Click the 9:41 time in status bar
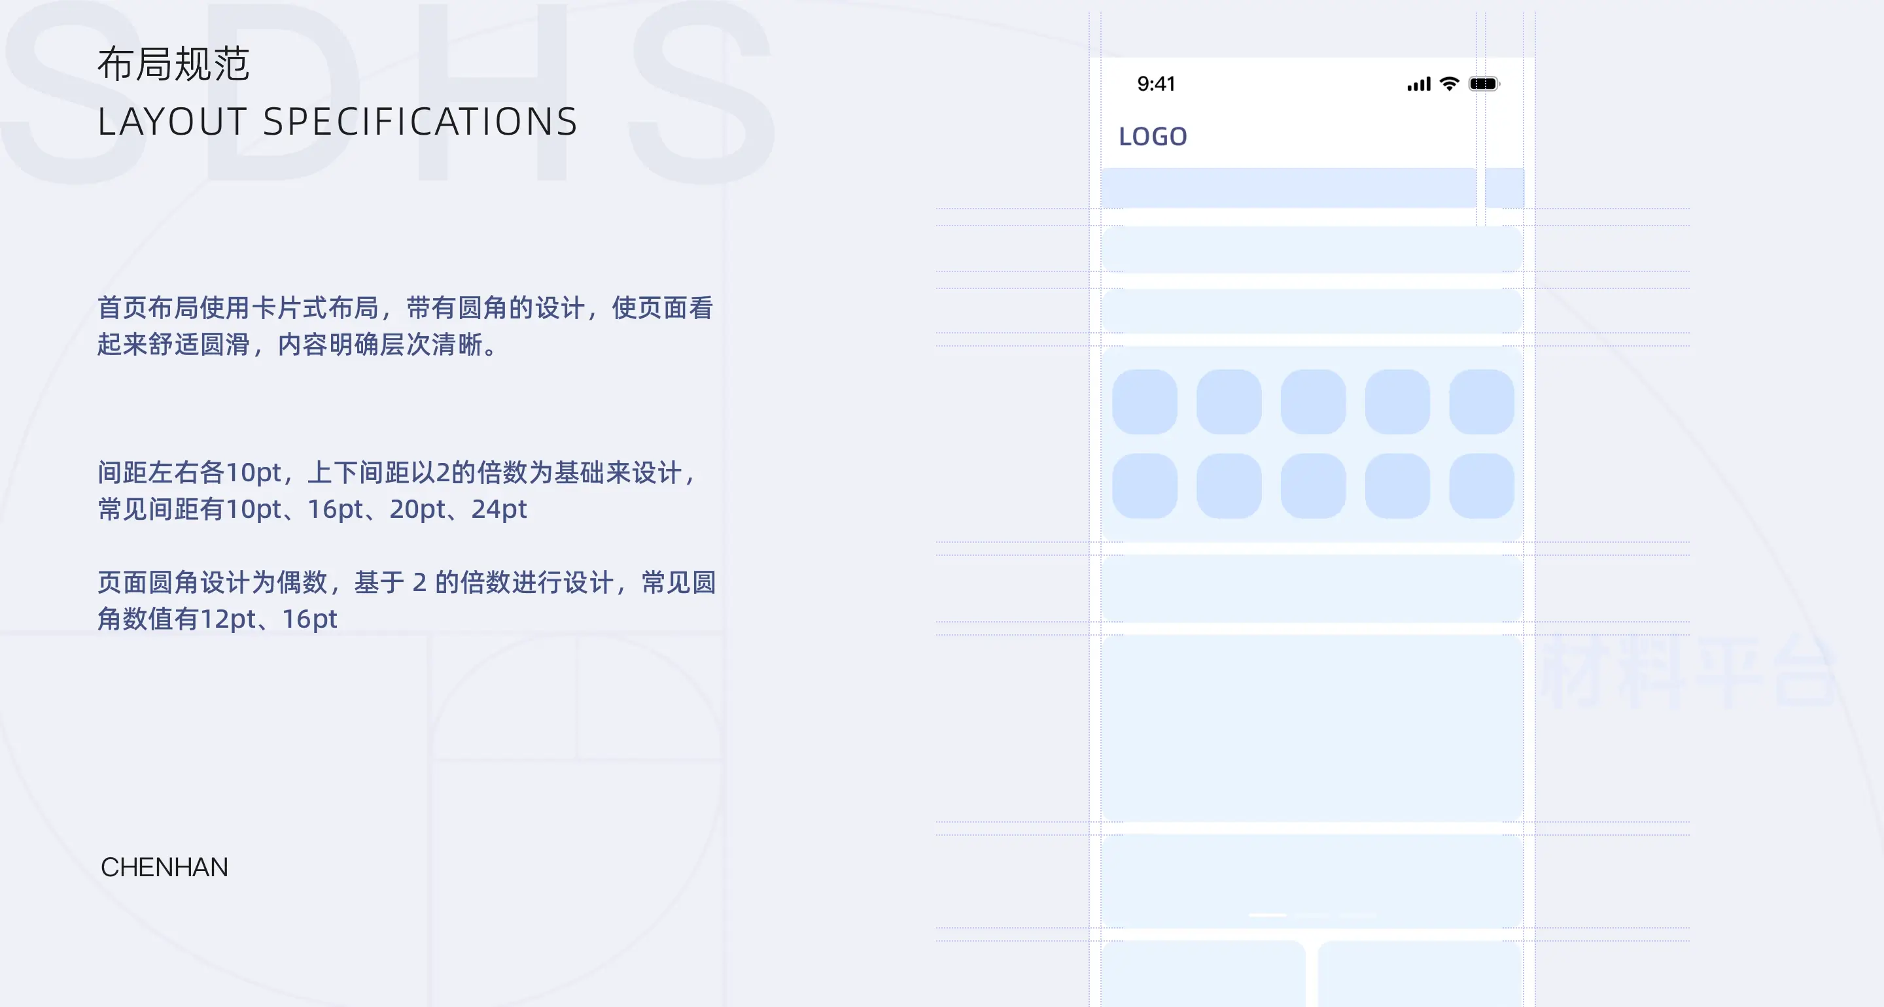Screen dimensions: 1884x1007 coord(1155,84)
